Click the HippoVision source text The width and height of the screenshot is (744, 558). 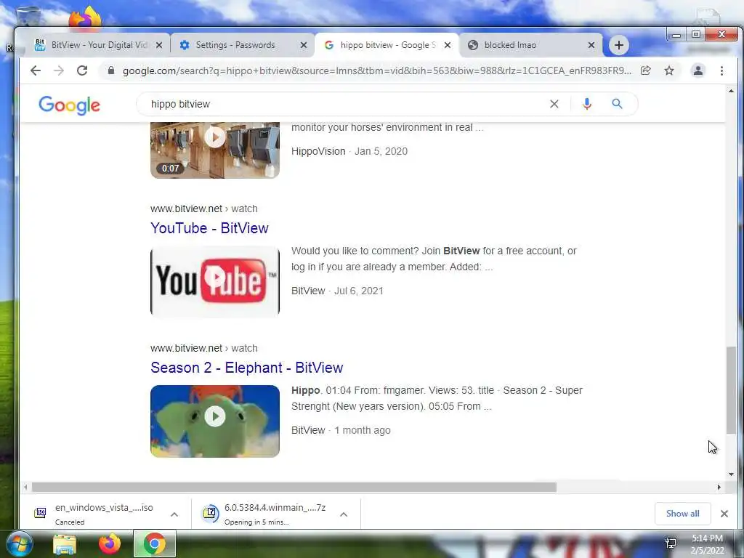(318, 151)
